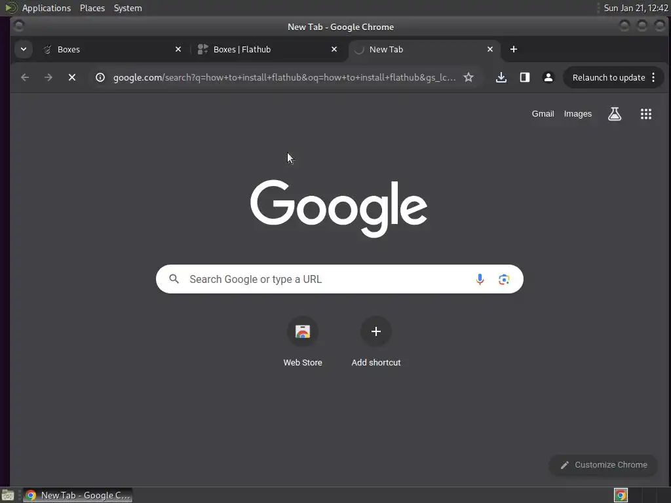Open the Google apps grid
The width and height of the screenshot is (671, 503).
(x=645, y=114)
